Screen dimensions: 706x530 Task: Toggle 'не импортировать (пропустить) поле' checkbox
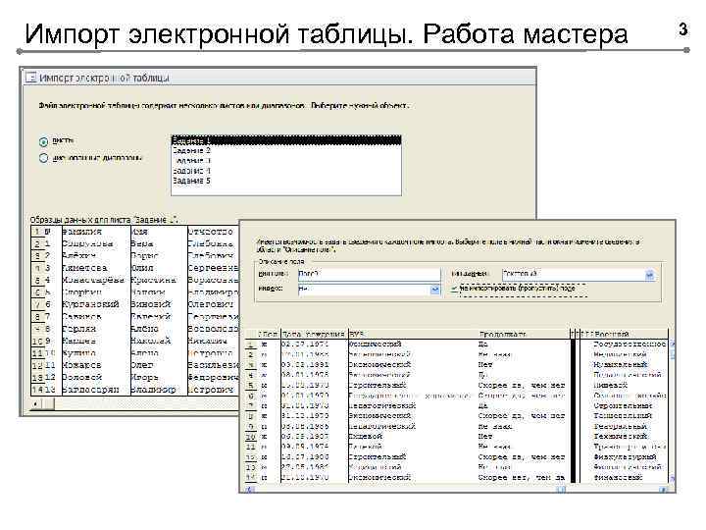pos(455,289)
